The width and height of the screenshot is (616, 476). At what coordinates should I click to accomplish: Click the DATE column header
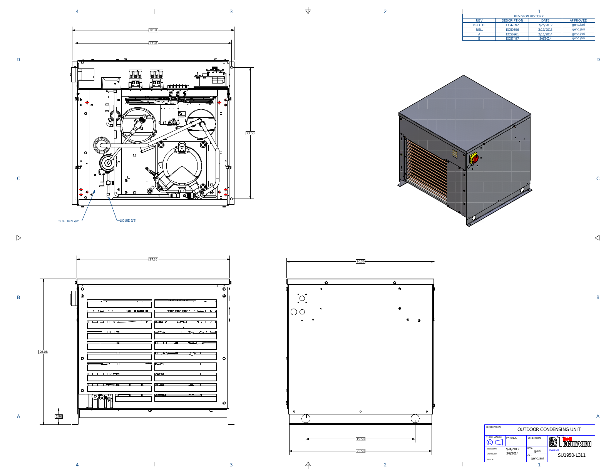(545, 20)
